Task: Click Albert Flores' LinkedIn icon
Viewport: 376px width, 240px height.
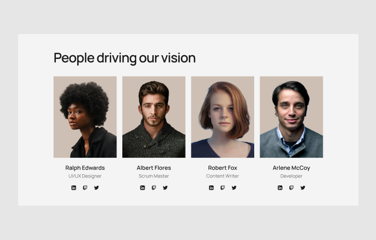Action: click(143, 188)
